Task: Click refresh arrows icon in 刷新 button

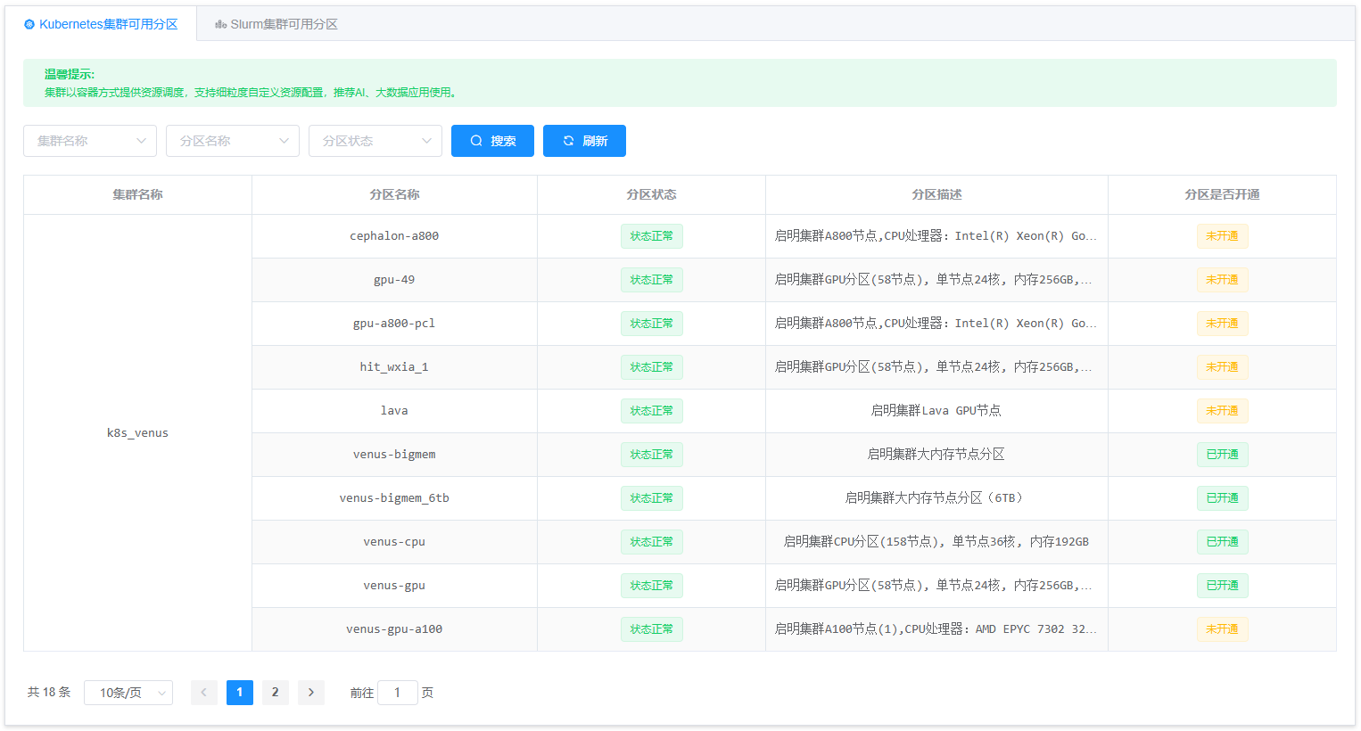Action: 568,141
